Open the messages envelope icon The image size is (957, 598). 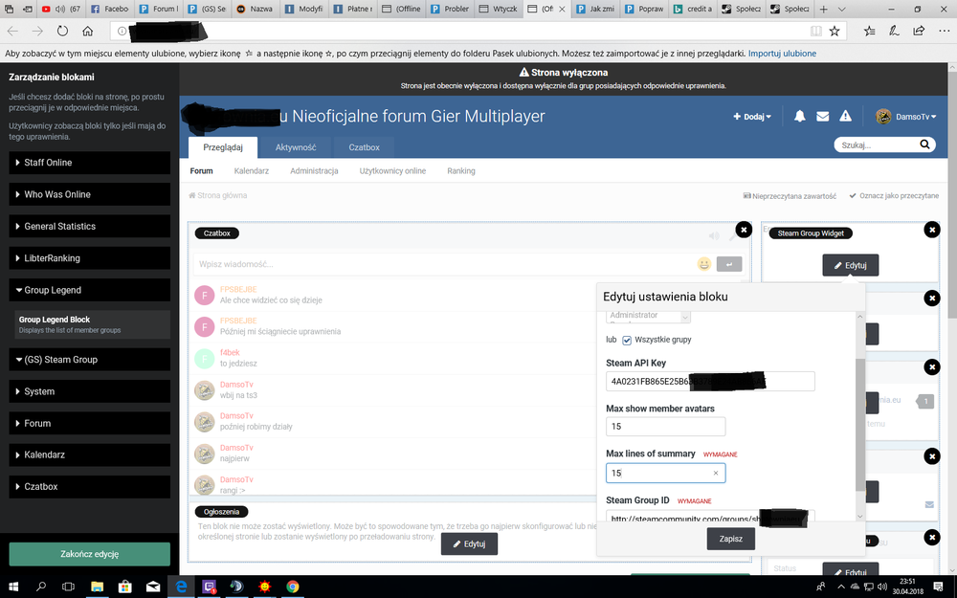(x=823, y=116)
